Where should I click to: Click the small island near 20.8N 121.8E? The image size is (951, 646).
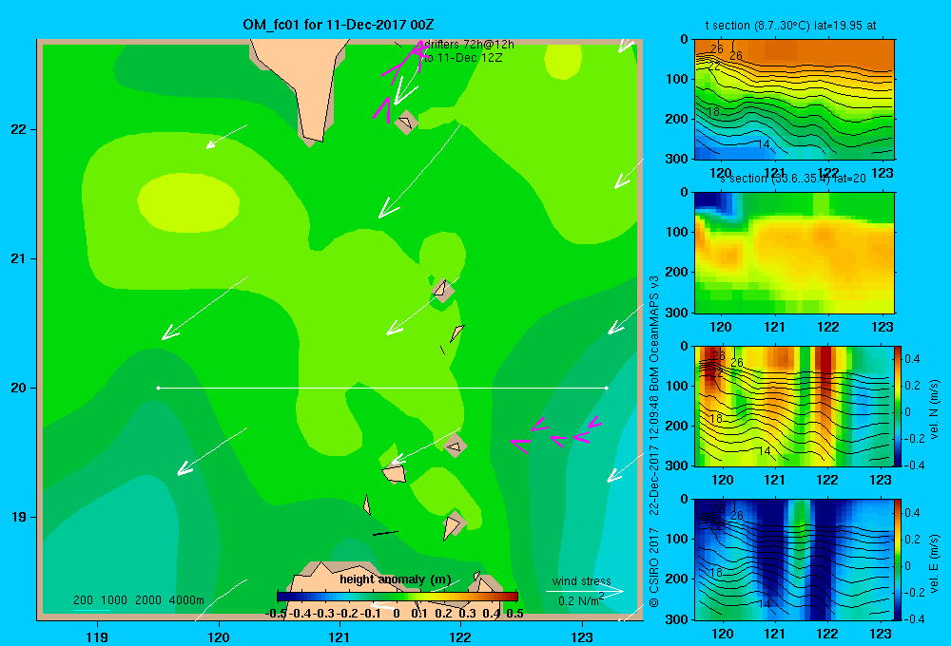point(443,291)
